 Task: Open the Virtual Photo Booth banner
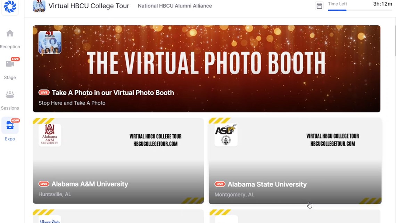(x=207, y=68)
